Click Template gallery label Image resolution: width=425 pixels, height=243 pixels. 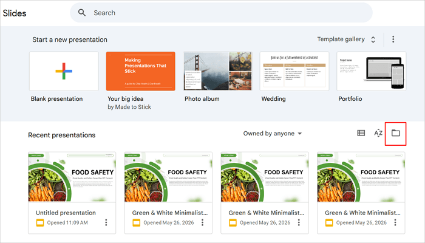pyautogui.click(x=341, y=39)
